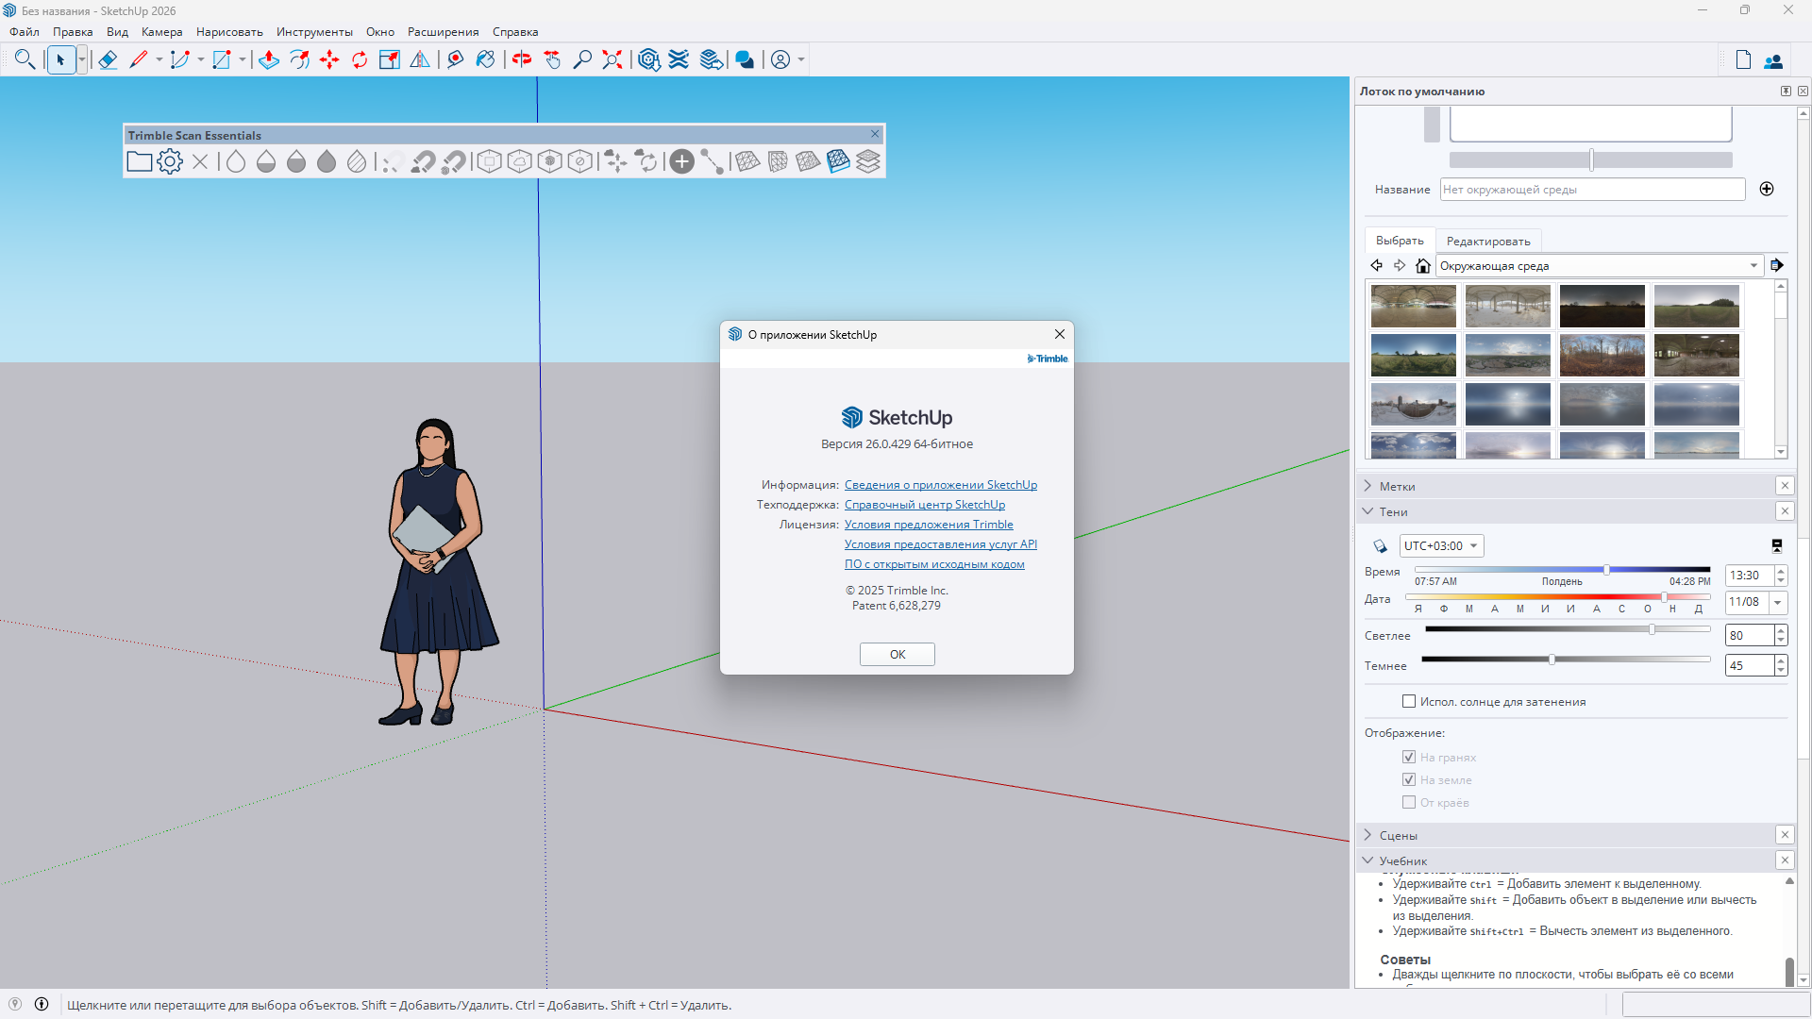
Task: Enable sun for shading checkbox
Action: coord(1409,701)
